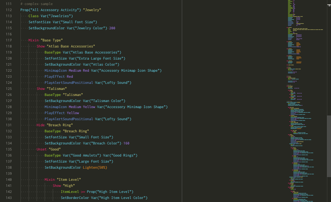Click MinimapIcon on line 122

[x=56, y=71]
